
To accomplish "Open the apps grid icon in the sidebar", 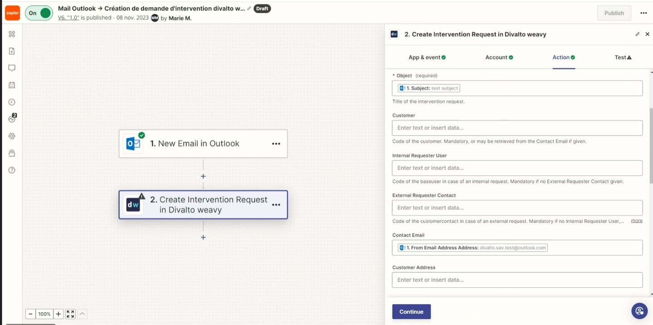I will tap(12, 34).
